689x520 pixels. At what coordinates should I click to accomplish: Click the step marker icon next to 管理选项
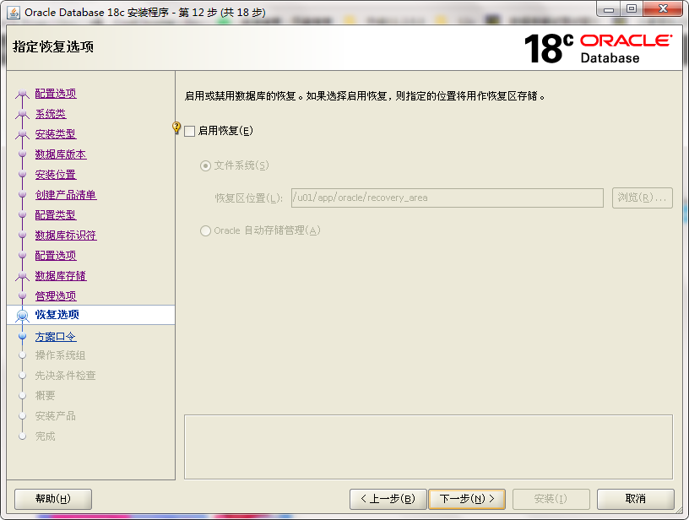23,295
